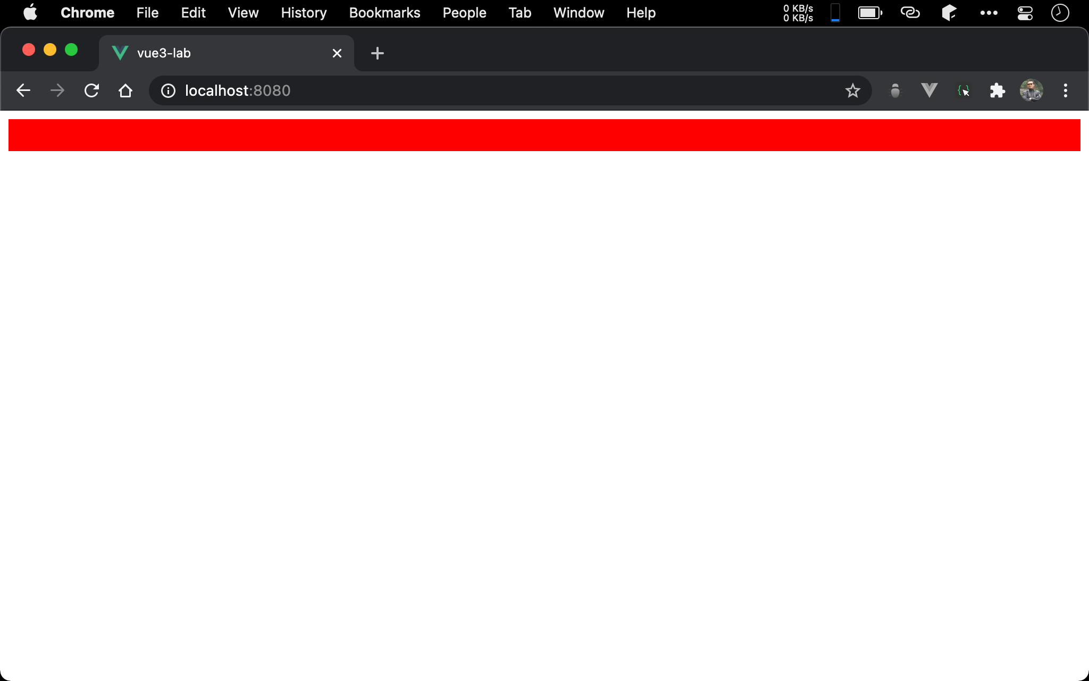Open macOS Control Center toggles icon
This screenshot has height=681, width=1089.
click(1025, 13)
